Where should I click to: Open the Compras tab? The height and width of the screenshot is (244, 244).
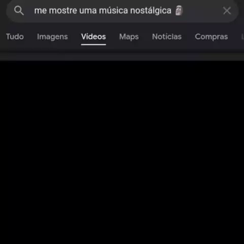pos(211,37)
